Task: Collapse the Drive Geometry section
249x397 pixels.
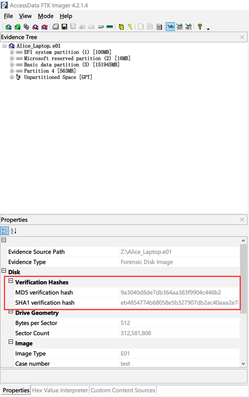Action: pos(11,312)
